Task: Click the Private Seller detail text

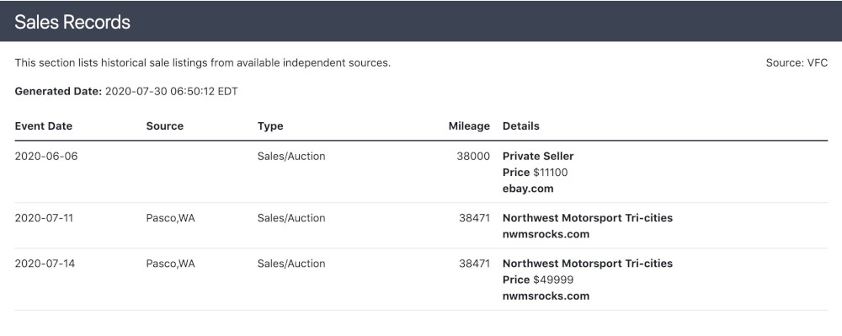Action: click(x=538, y=157)
